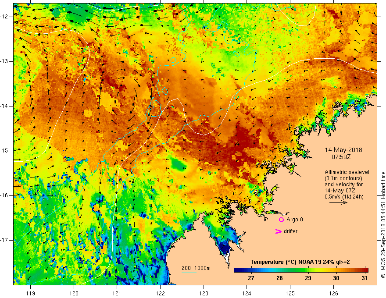386x298 pixels.
Task: Click the date label '14-May-2018'
Action: [343, 150]
